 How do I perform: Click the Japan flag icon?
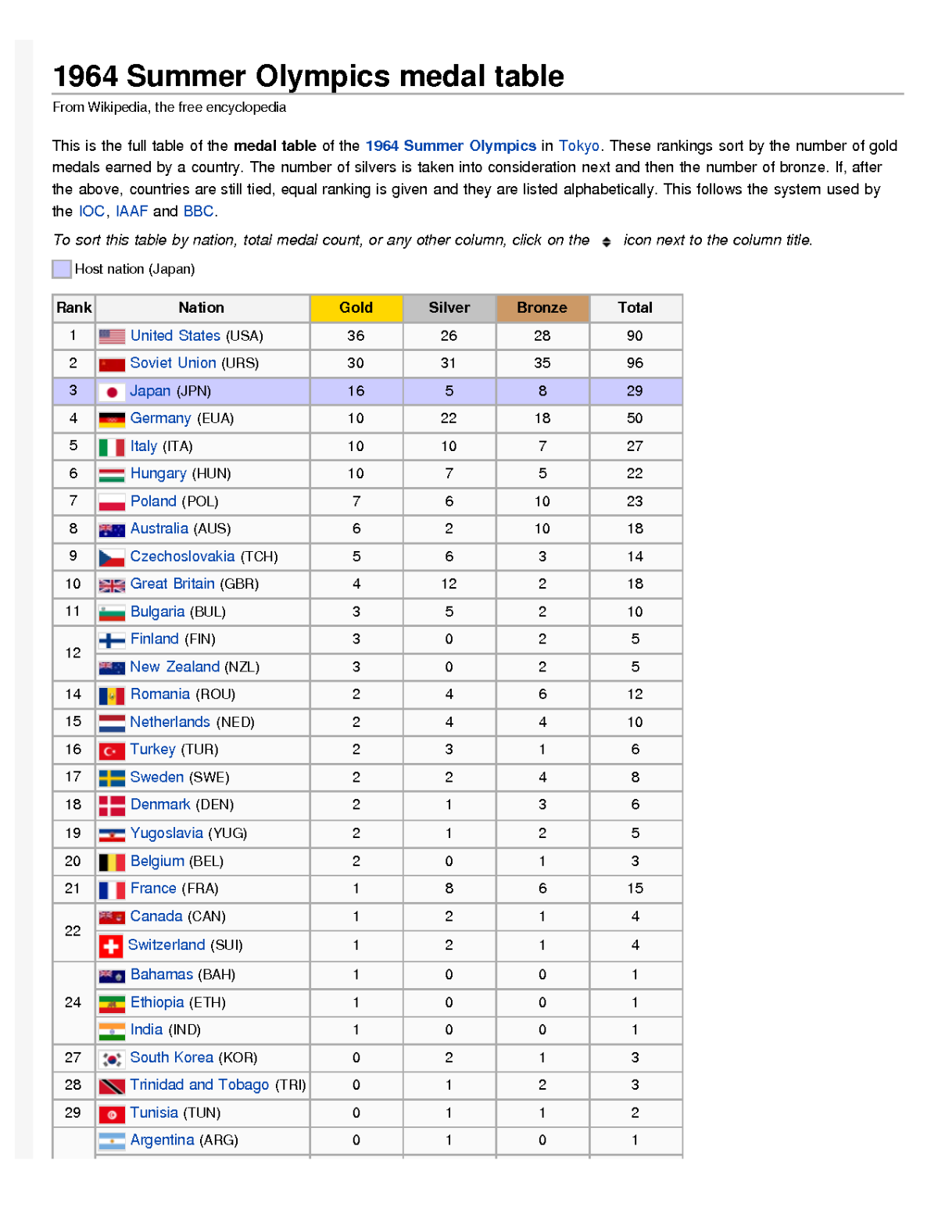112,392
